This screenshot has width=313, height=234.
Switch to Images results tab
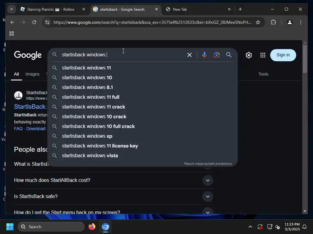click(x=32, y=74)
